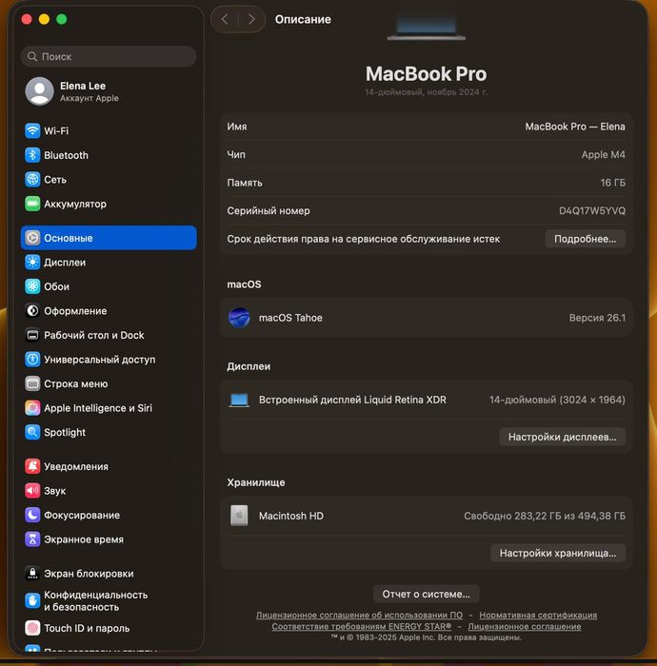Screen dimensions: 657x666
Task: Select Сеть in the sidebar
Action: (109, 179)
